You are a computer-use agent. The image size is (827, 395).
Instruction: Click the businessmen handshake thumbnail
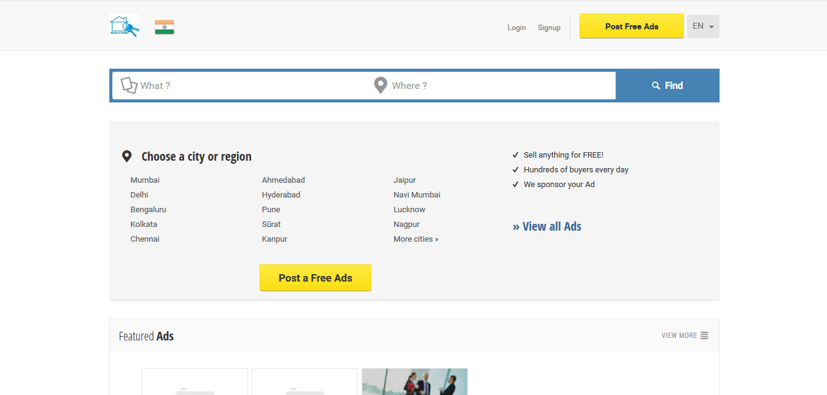pos(414,382)
